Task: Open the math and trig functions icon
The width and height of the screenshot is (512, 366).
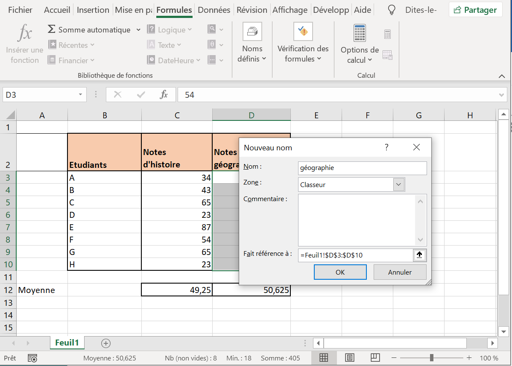Action: point(215,45)
